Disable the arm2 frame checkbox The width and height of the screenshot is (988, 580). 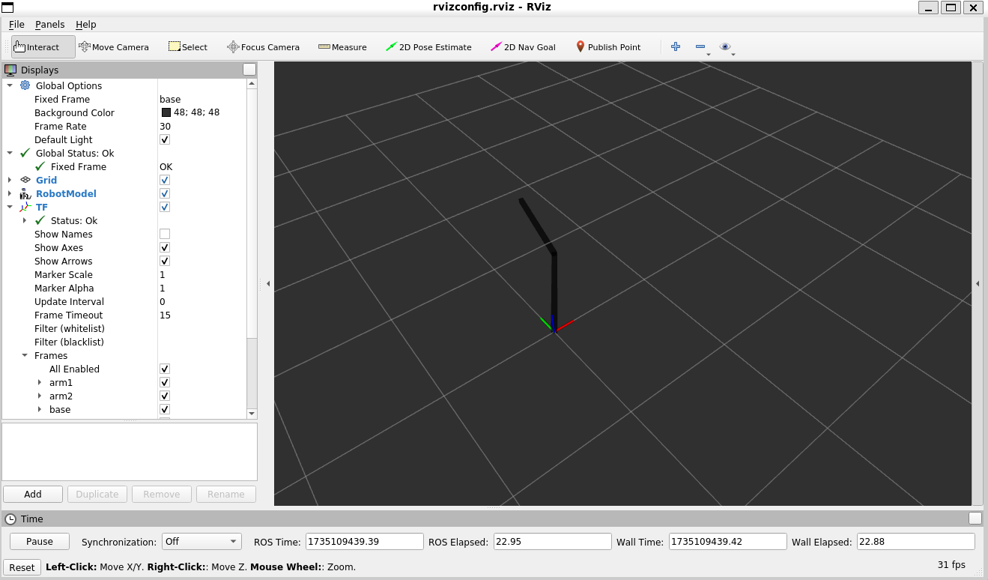[x=165, y=396]
